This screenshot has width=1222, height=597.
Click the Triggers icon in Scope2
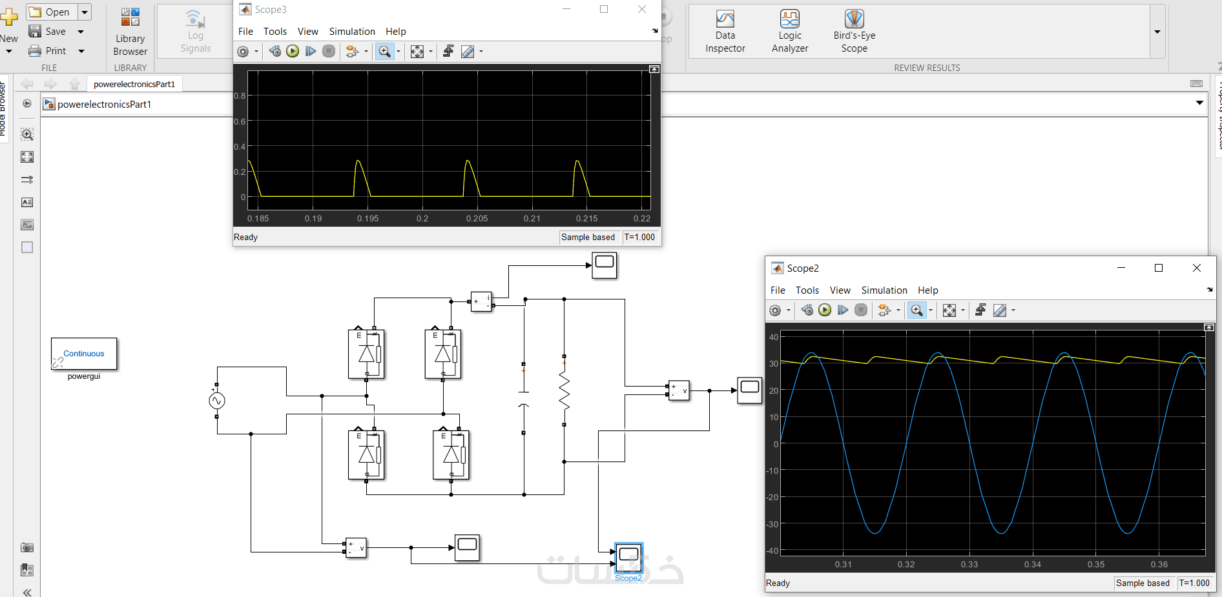click(980, 310)
